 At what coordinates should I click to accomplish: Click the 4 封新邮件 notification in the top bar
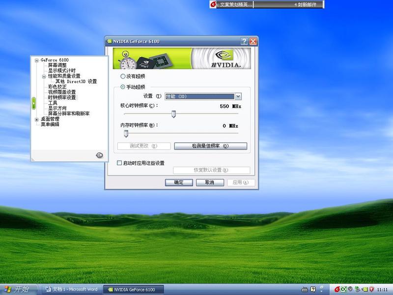(305, 4)
